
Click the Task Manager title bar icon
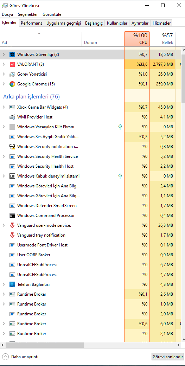(x=5, y=5)
